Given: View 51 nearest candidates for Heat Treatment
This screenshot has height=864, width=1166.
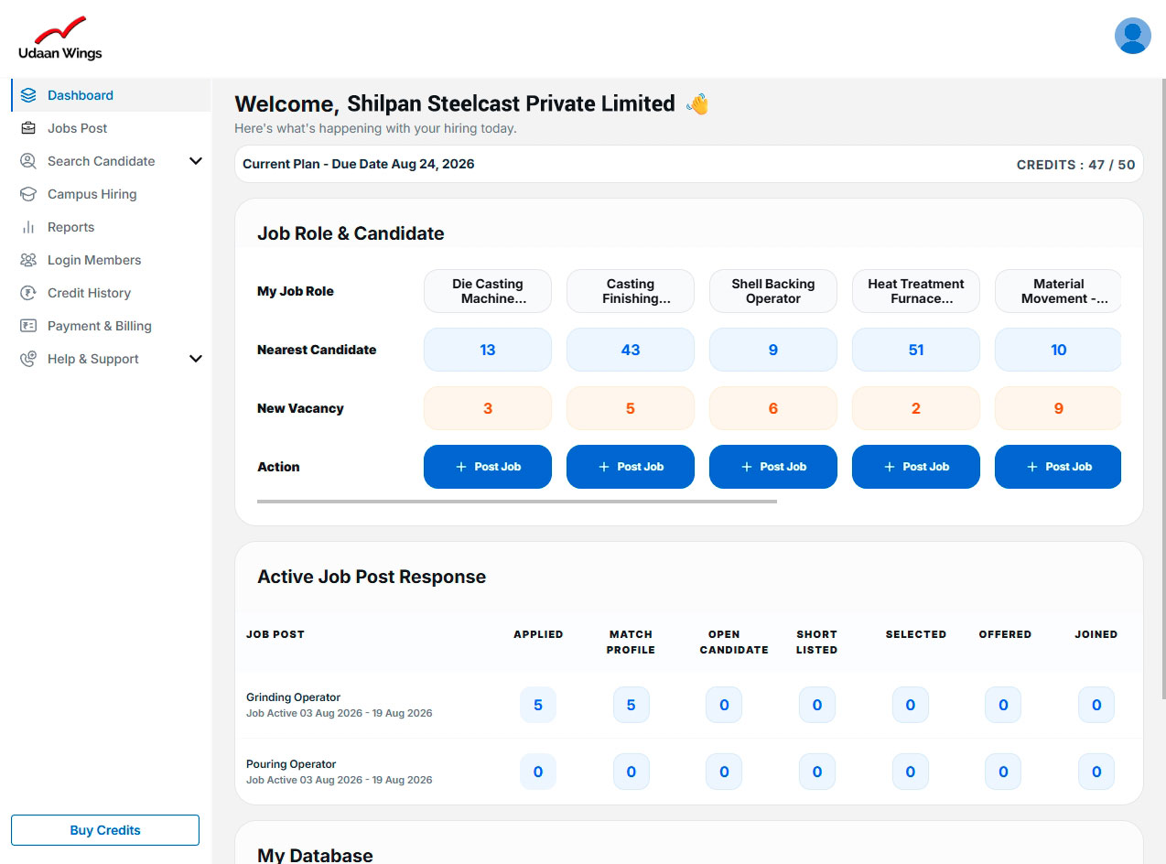Looking at the screenshot, I should (x=916, y=350).
